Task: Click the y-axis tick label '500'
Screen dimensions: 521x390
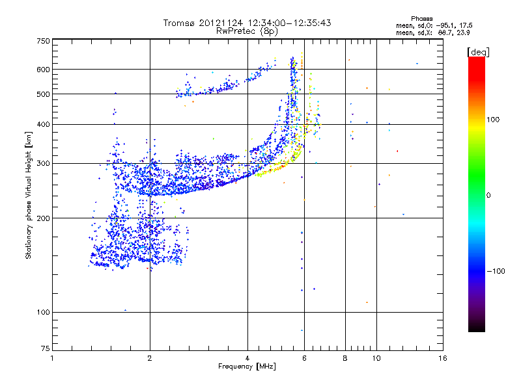Action: (x=43, y=94)
